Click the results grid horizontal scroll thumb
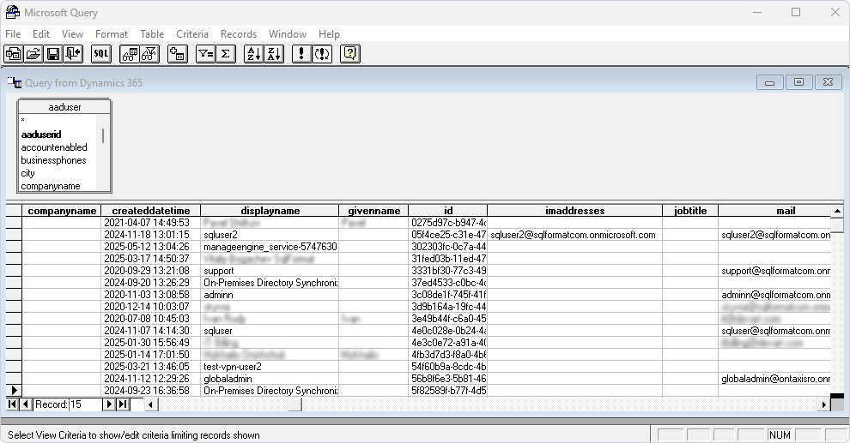 tap(294, 404)
